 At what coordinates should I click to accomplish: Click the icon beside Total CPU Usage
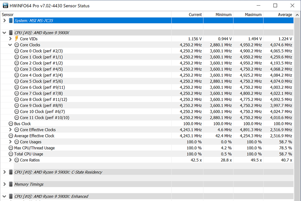click(x=11, y=154)
